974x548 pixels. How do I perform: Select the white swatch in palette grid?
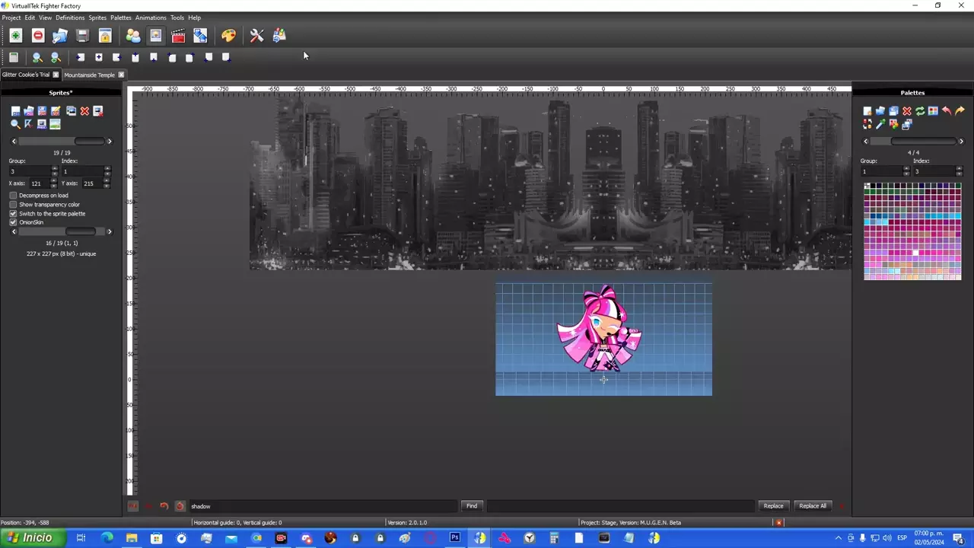[916, 253]
